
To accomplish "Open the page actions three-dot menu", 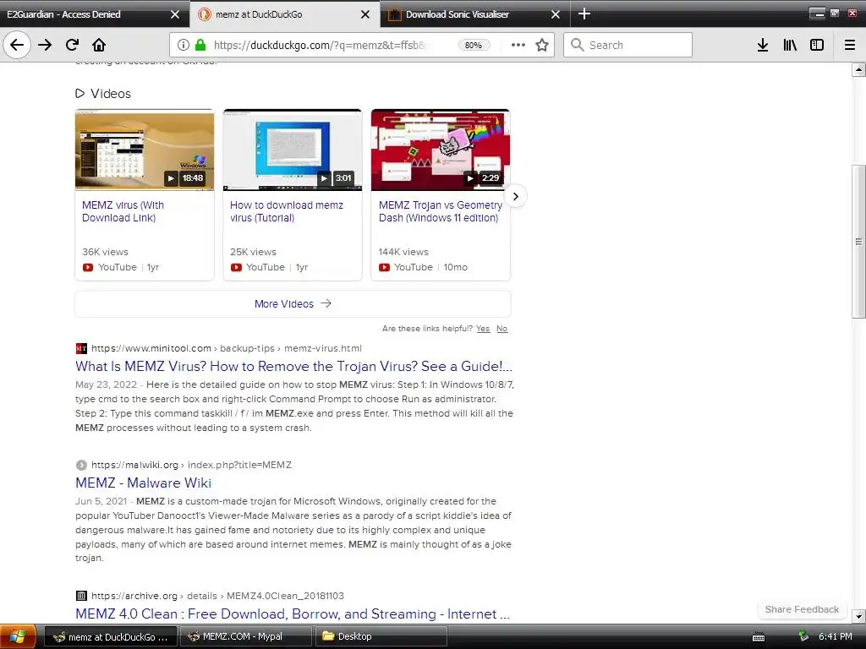I will (x=518, y=45).
